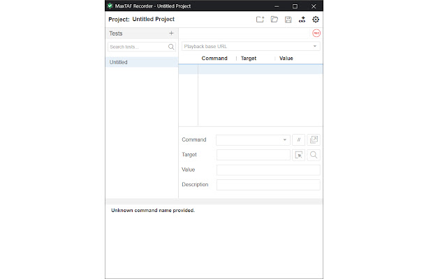The width and height of the screenshot is (447, 279).
Task: Click the MaxTAF Recorder logo in title bar
Action: click(110, 6)
